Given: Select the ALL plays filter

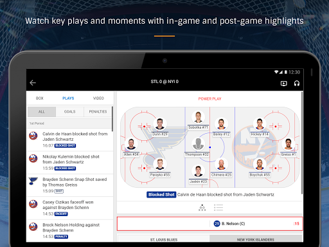Looking at the screenshot, I should coord(42,112).
